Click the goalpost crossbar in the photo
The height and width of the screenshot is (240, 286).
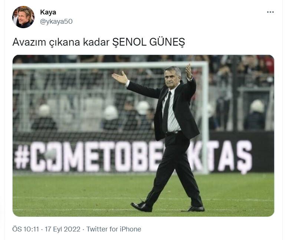point(109,65)
